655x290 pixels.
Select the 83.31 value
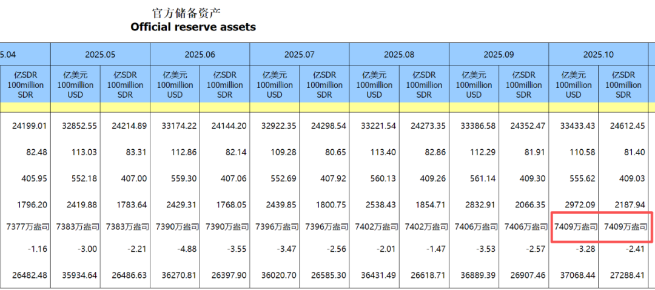[138, 152]
